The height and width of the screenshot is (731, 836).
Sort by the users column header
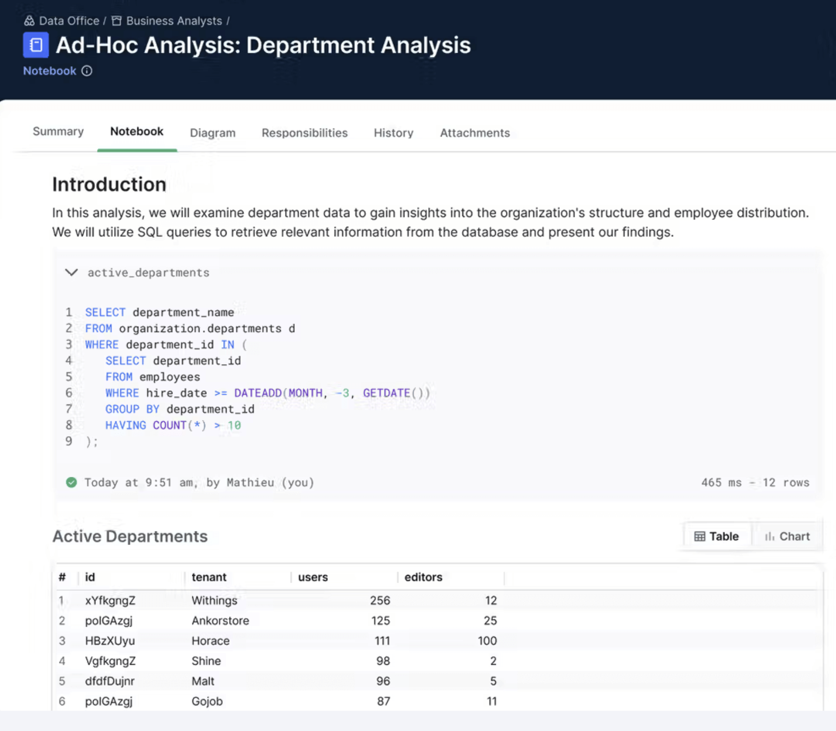pyautogui.click(x=313, y=577)
